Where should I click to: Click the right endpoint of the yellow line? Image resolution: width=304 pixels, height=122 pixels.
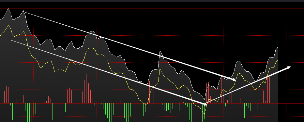click(278, 60)
